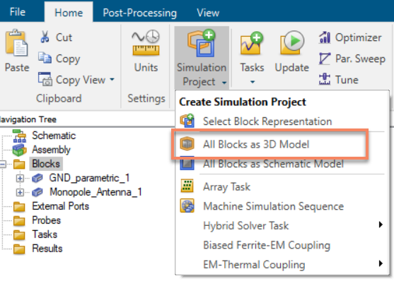This screenshot has height=281, width=394.
Task: Collapse the Blocks folder
Action: (3, 165)
